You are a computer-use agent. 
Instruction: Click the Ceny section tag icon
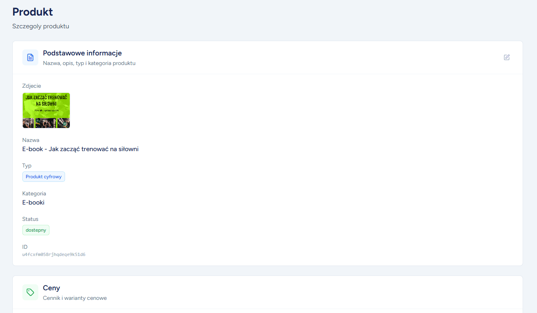click(30, 292)
